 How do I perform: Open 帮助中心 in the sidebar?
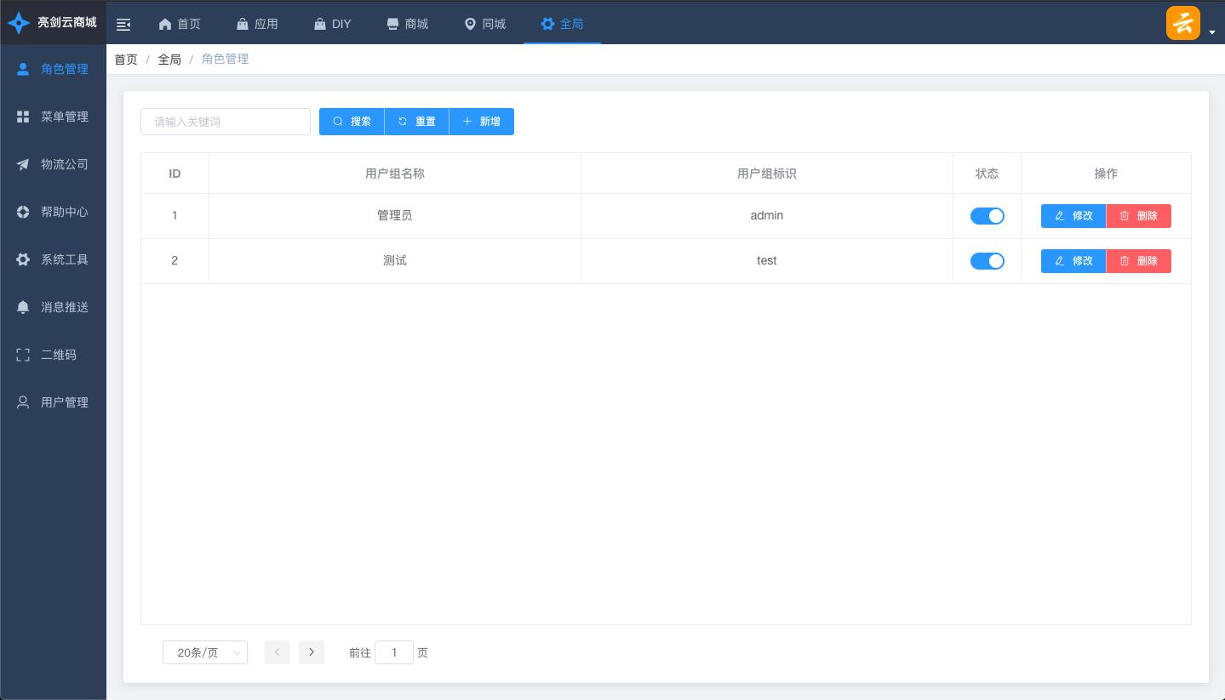53,212
